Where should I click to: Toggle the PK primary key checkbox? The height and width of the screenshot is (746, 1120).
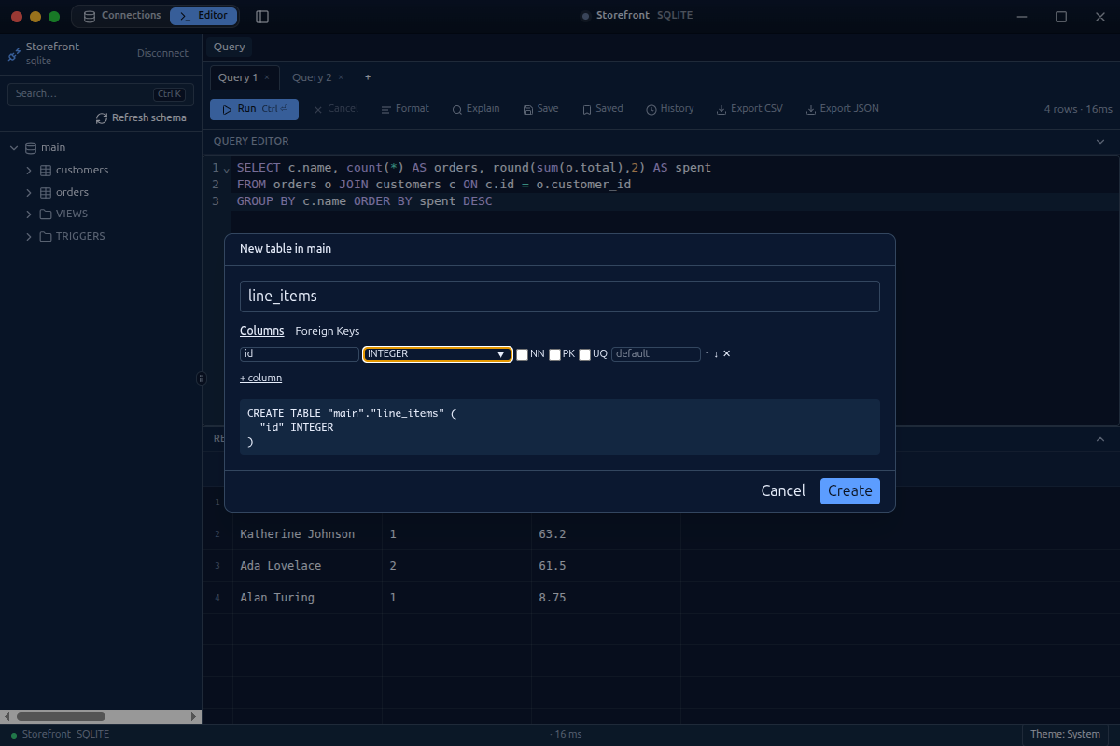[x=554, y=354]
